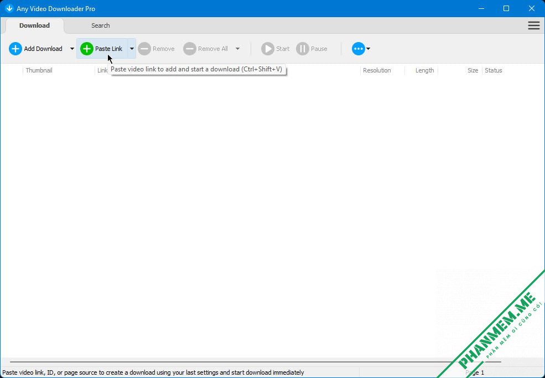Viewport: 545px width, 378px height.
Task: Click the Remove All minus icon
Action: 190,49
